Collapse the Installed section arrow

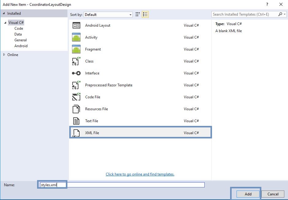click(x=4, y=13)
